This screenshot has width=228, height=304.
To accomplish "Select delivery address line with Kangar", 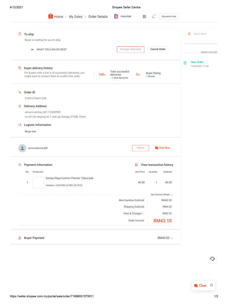I will 55,117.
